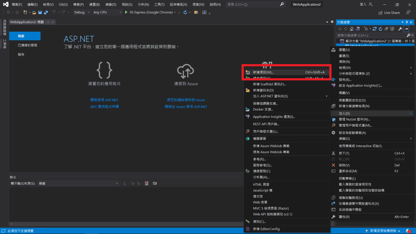Open 顯示輸出來源 dropdown showing 偵錯
The height and width of the screenshot is (234, 416).
[x=78, y=183]
